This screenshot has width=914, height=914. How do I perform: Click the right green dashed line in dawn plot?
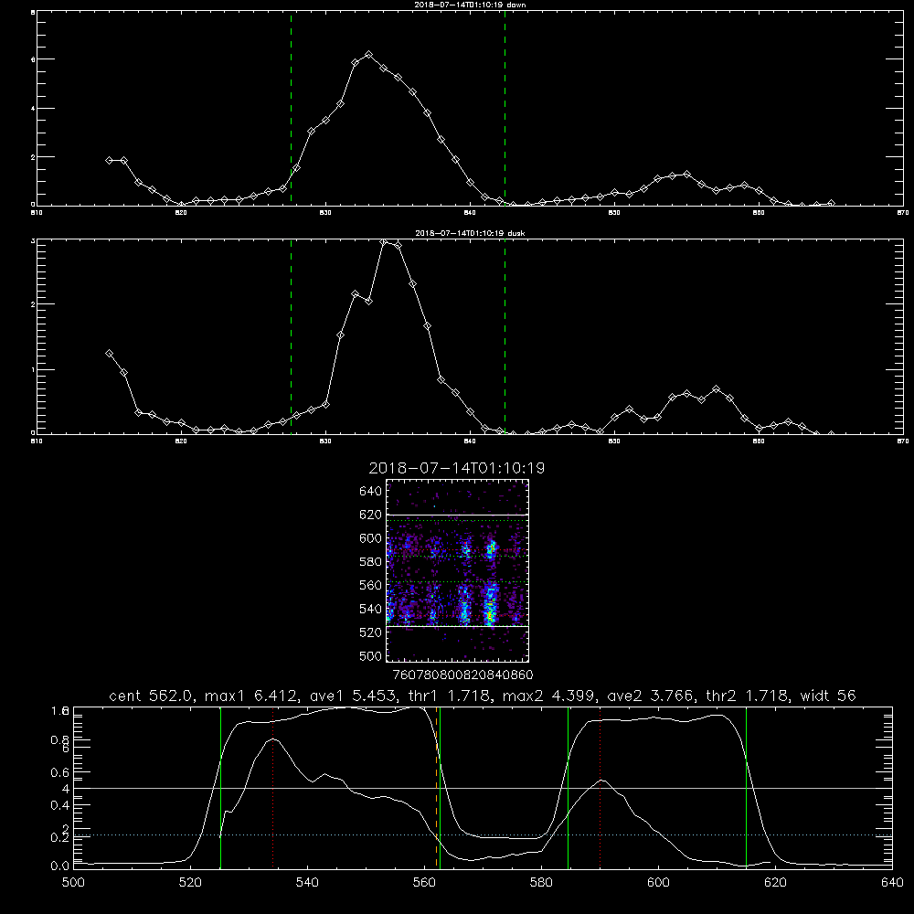[505, 108]
